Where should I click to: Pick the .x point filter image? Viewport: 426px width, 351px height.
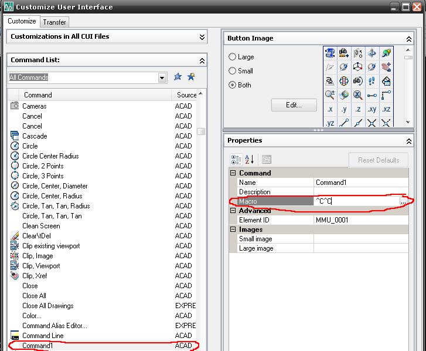coord(329,109)
